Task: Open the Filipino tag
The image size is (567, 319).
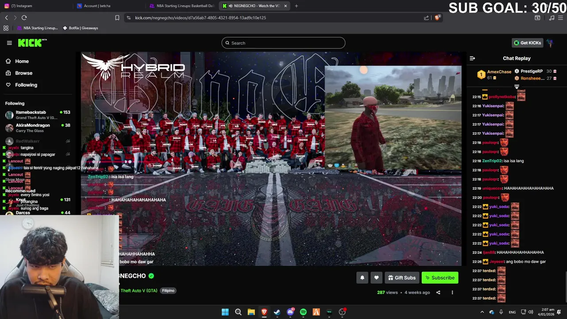Action: click(x=168, y=291)
